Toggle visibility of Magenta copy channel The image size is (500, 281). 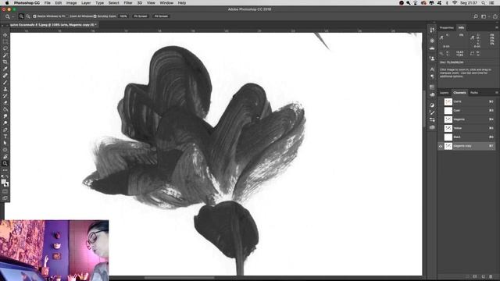[x=441, y=146]
